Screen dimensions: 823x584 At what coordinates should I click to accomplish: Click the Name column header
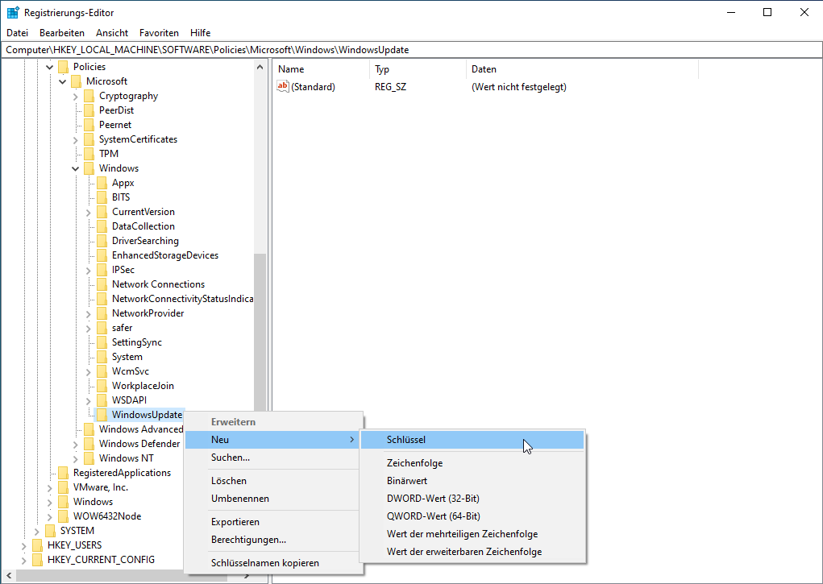321,69
